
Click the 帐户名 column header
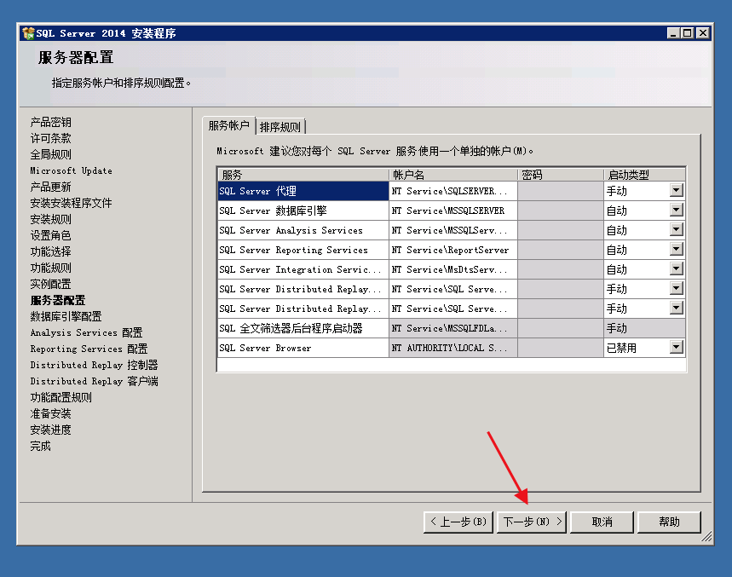(x=452, y=175)
